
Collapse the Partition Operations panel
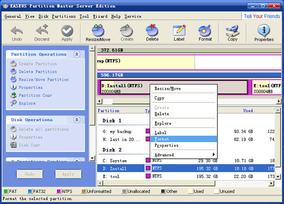(77, 54)
